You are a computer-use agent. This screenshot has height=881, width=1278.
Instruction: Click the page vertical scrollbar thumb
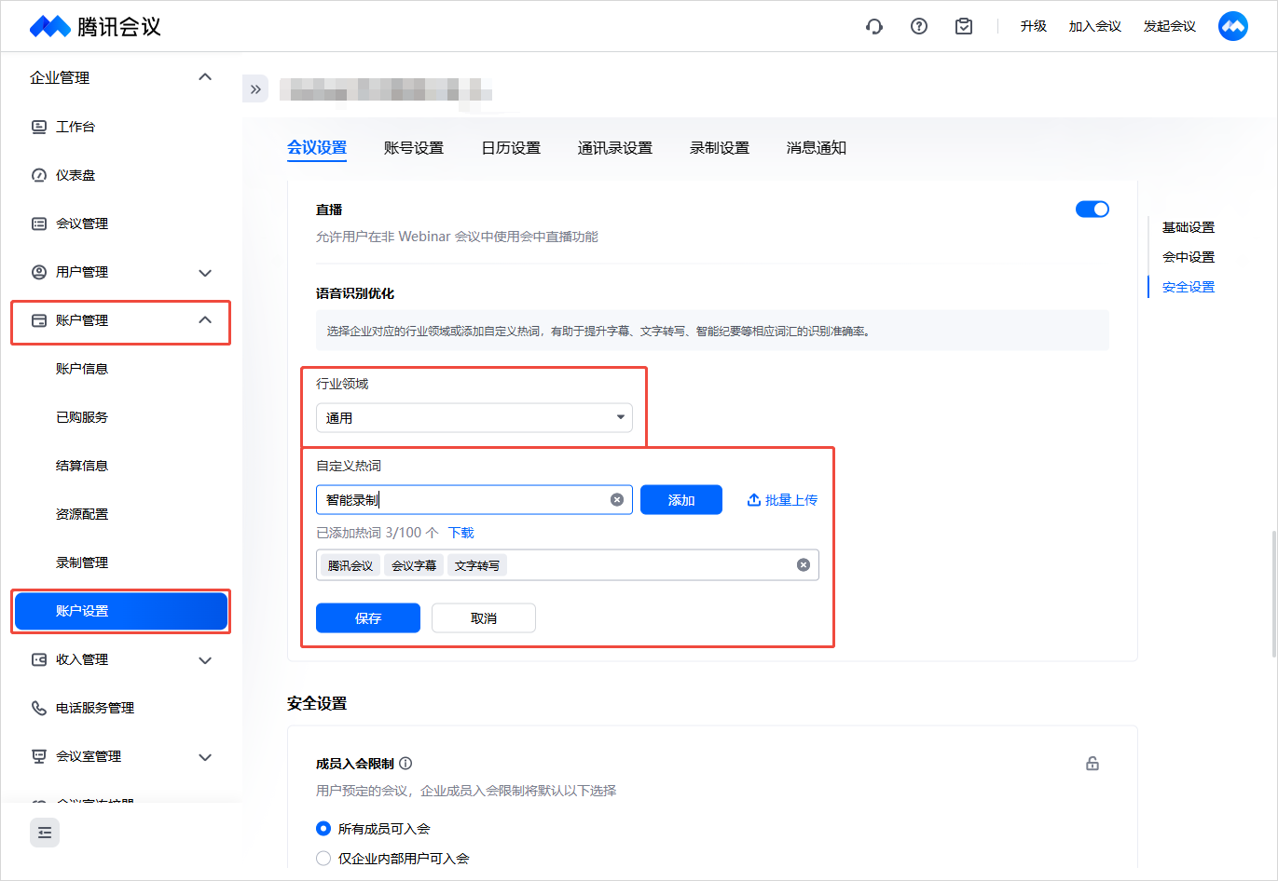point(1272,594)
